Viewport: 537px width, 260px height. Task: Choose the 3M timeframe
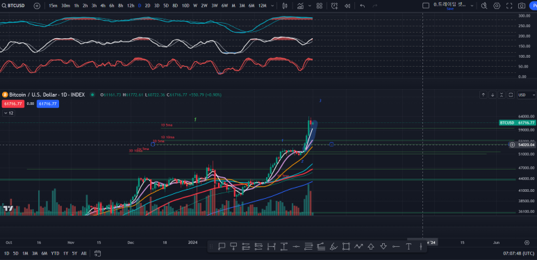click(242, 6)
